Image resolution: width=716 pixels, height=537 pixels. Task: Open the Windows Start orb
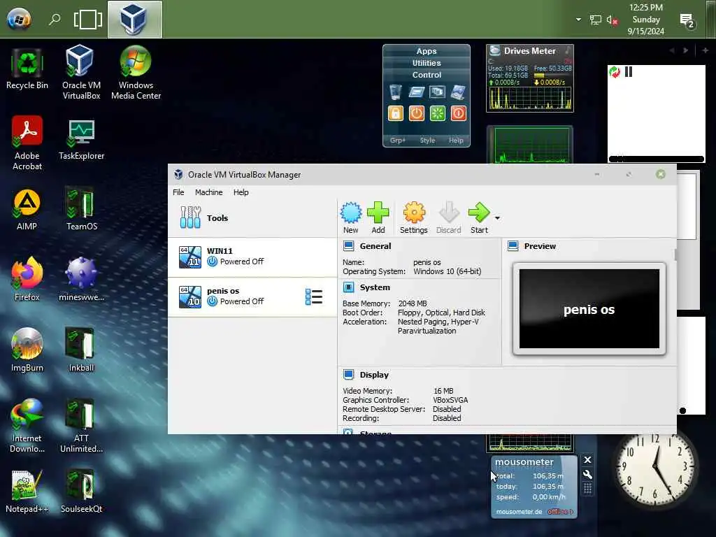(19, 19)
